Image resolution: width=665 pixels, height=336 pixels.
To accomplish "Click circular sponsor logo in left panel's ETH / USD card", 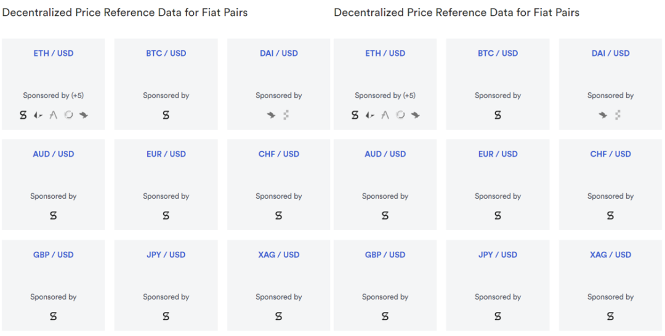I will [69, 115].
